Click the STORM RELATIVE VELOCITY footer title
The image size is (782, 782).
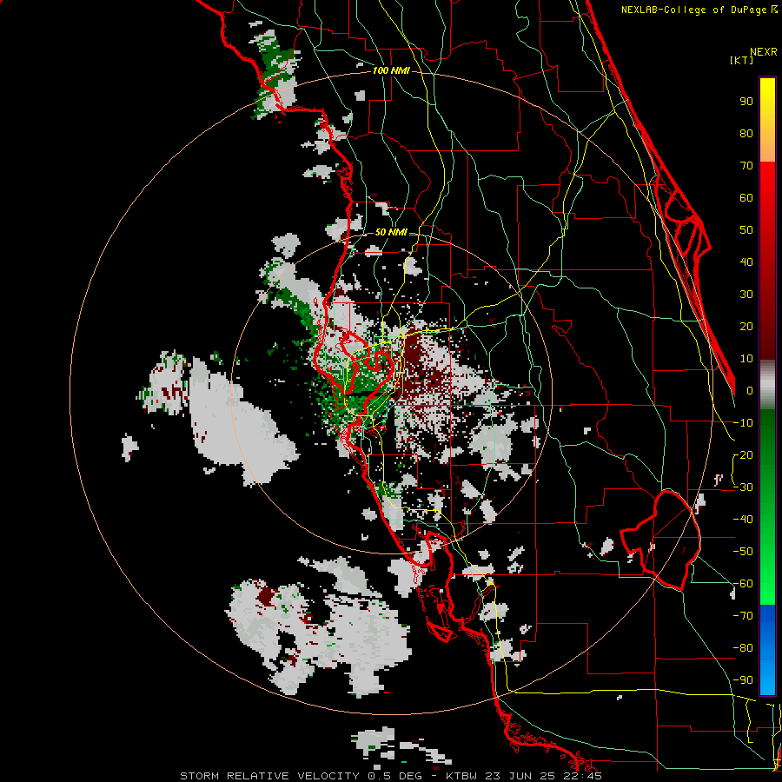pos(269,776)
